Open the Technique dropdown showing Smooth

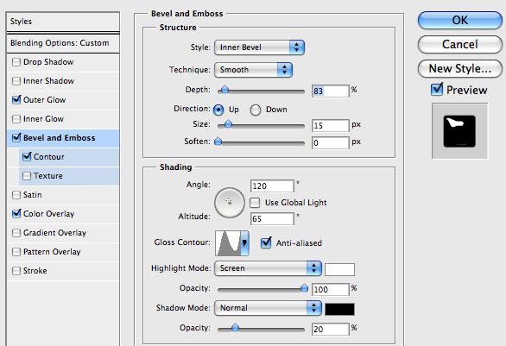pos(253,70)
